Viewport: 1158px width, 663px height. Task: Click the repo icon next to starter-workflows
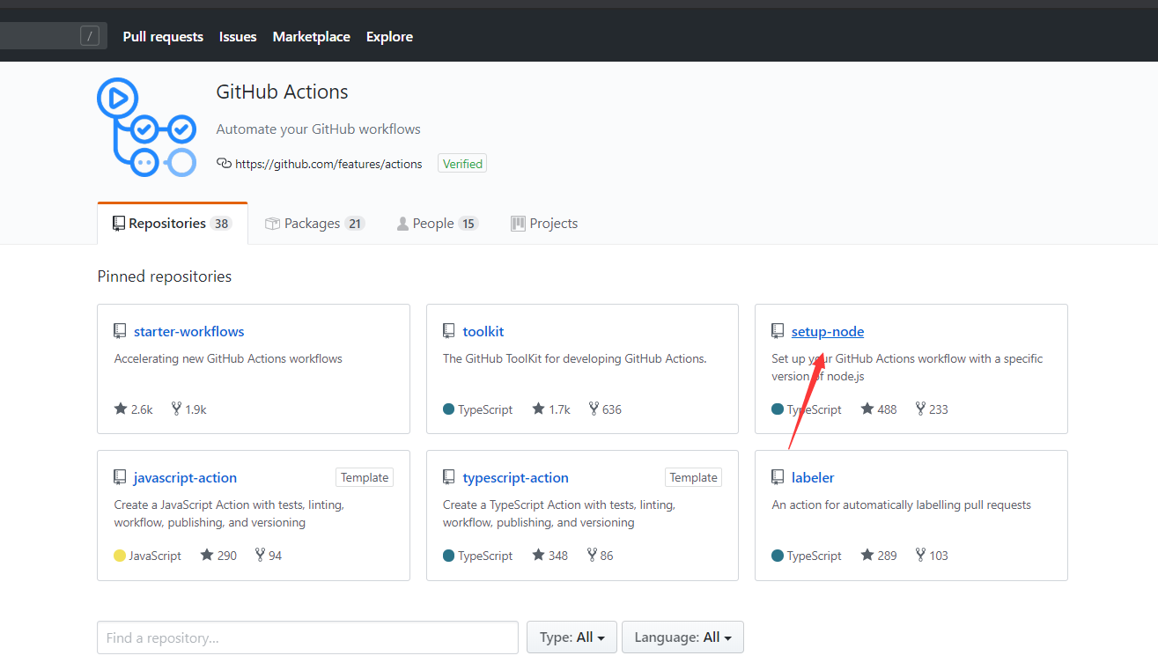coord(120,331)
